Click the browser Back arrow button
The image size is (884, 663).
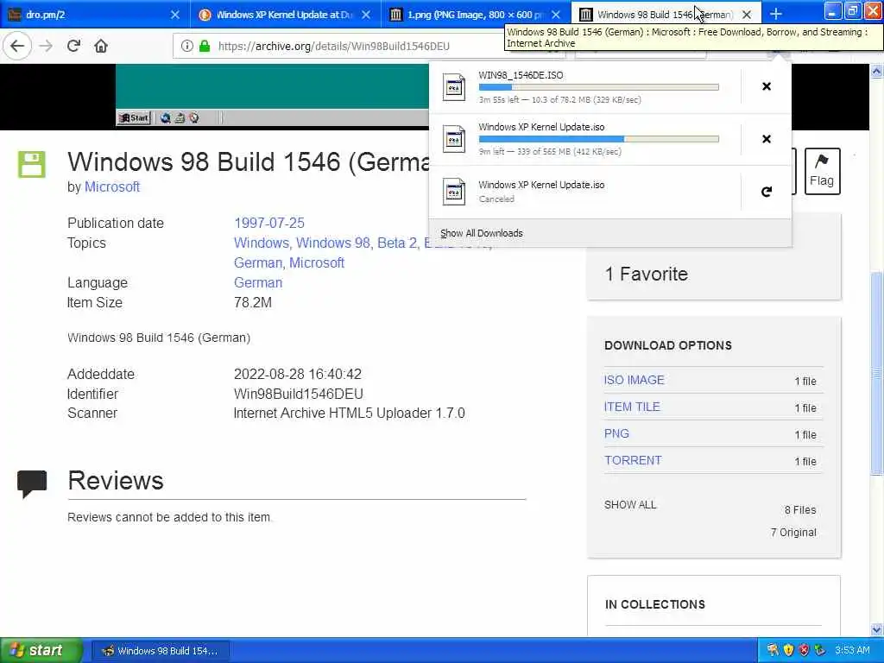click(x=17, y=46)
